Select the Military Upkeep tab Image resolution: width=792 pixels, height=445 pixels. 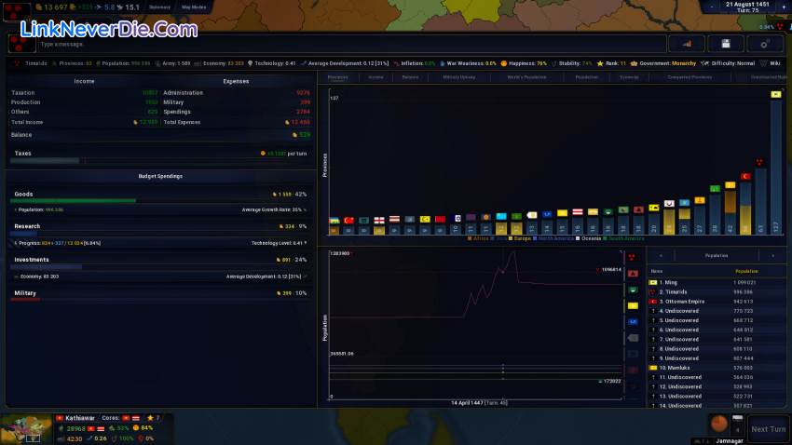459,77
